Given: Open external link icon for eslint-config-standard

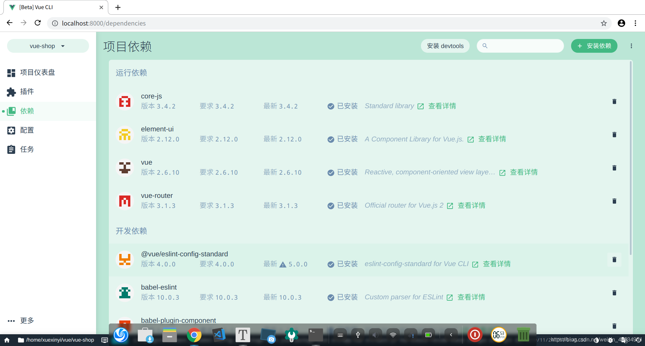Looking at the screenshot, I should pos(475,265).
